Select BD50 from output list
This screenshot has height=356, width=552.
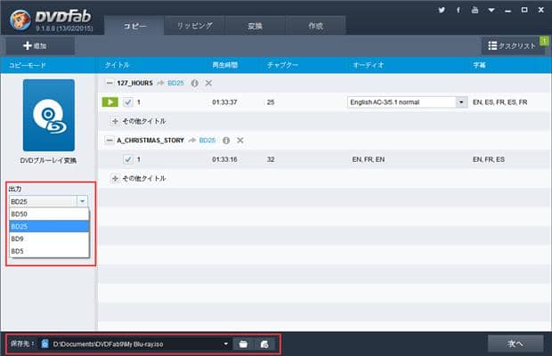point(49,214)
